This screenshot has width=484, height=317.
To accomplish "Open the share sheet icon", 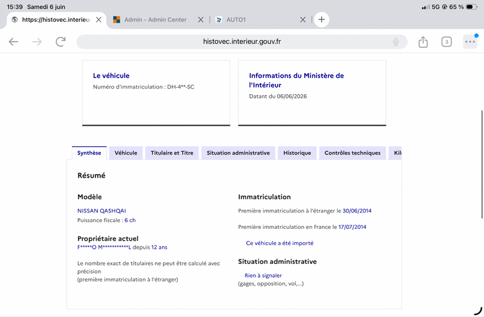I will (423, 42).
